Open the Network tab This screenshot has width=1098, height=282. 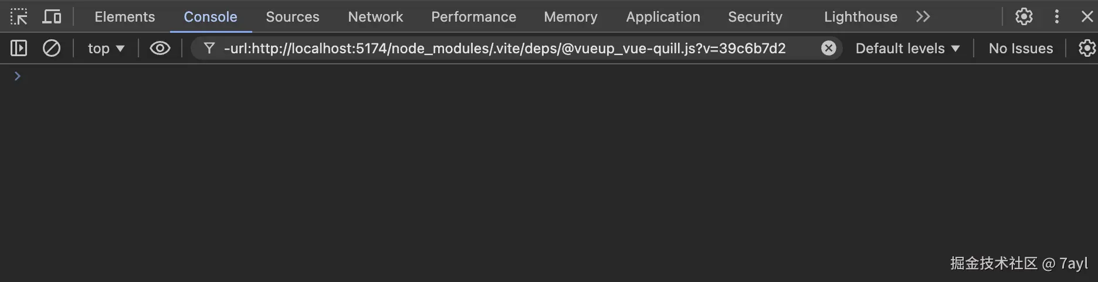(375, 16)
